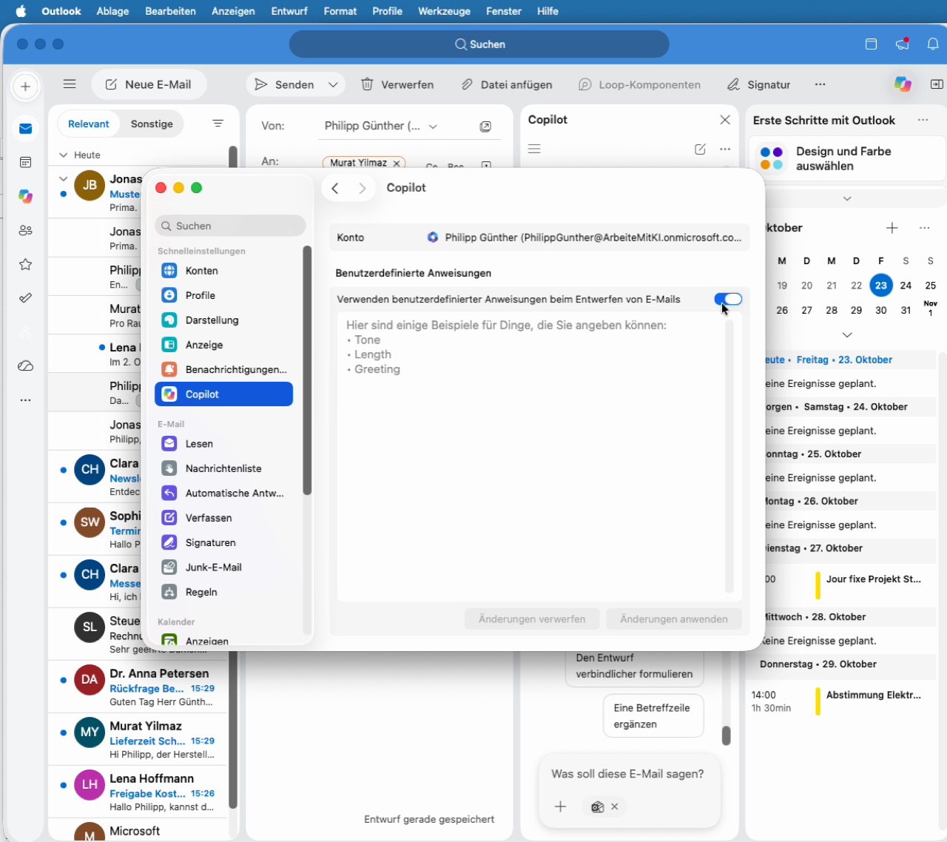The height and width of the screenshot is (842, 947).
Task: Select Copilot in settings sidebar
Action: coord(223,394)
